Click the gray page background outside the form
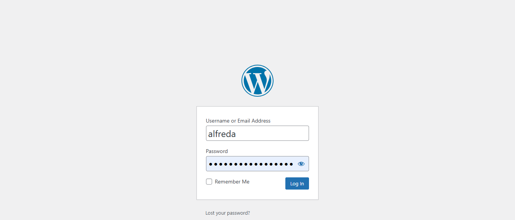515x220 pixels. 95,114
